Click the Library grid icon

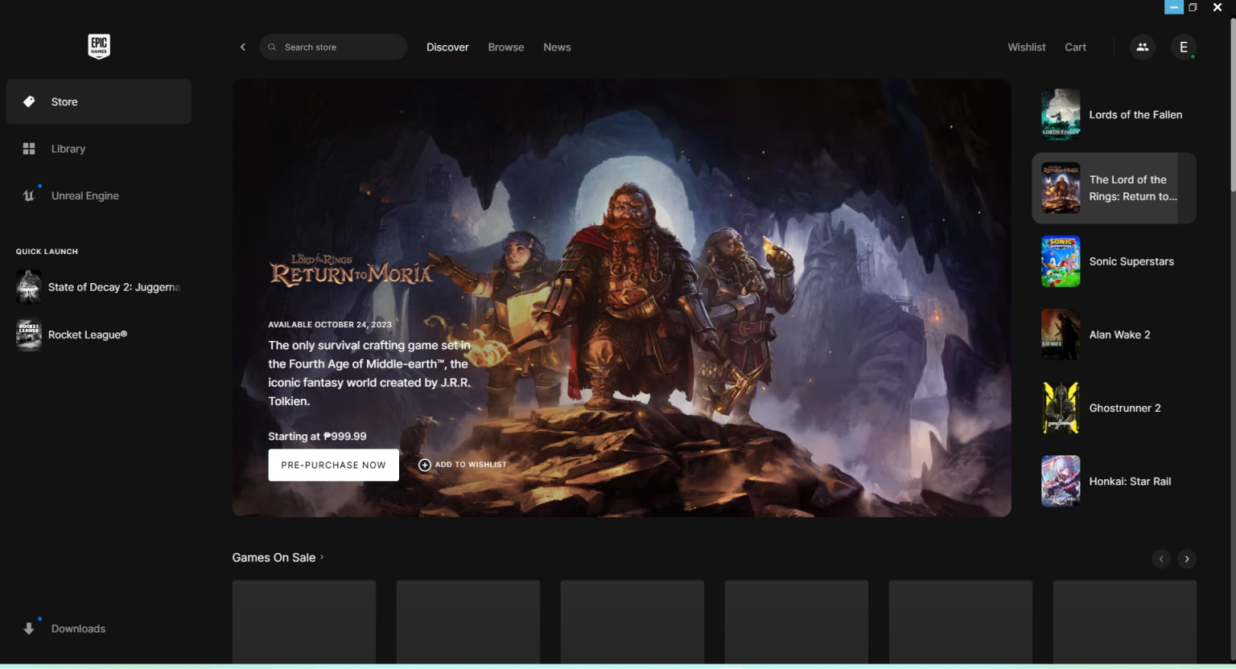point(29,149)
